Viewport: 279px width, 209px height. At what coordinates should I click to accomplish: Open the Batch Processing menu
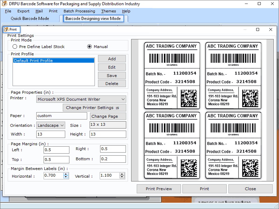pos(79,11)
